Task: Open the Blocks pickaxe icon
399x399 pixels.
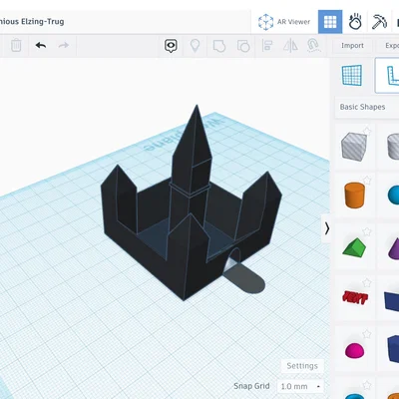Action: coord(379,22)
